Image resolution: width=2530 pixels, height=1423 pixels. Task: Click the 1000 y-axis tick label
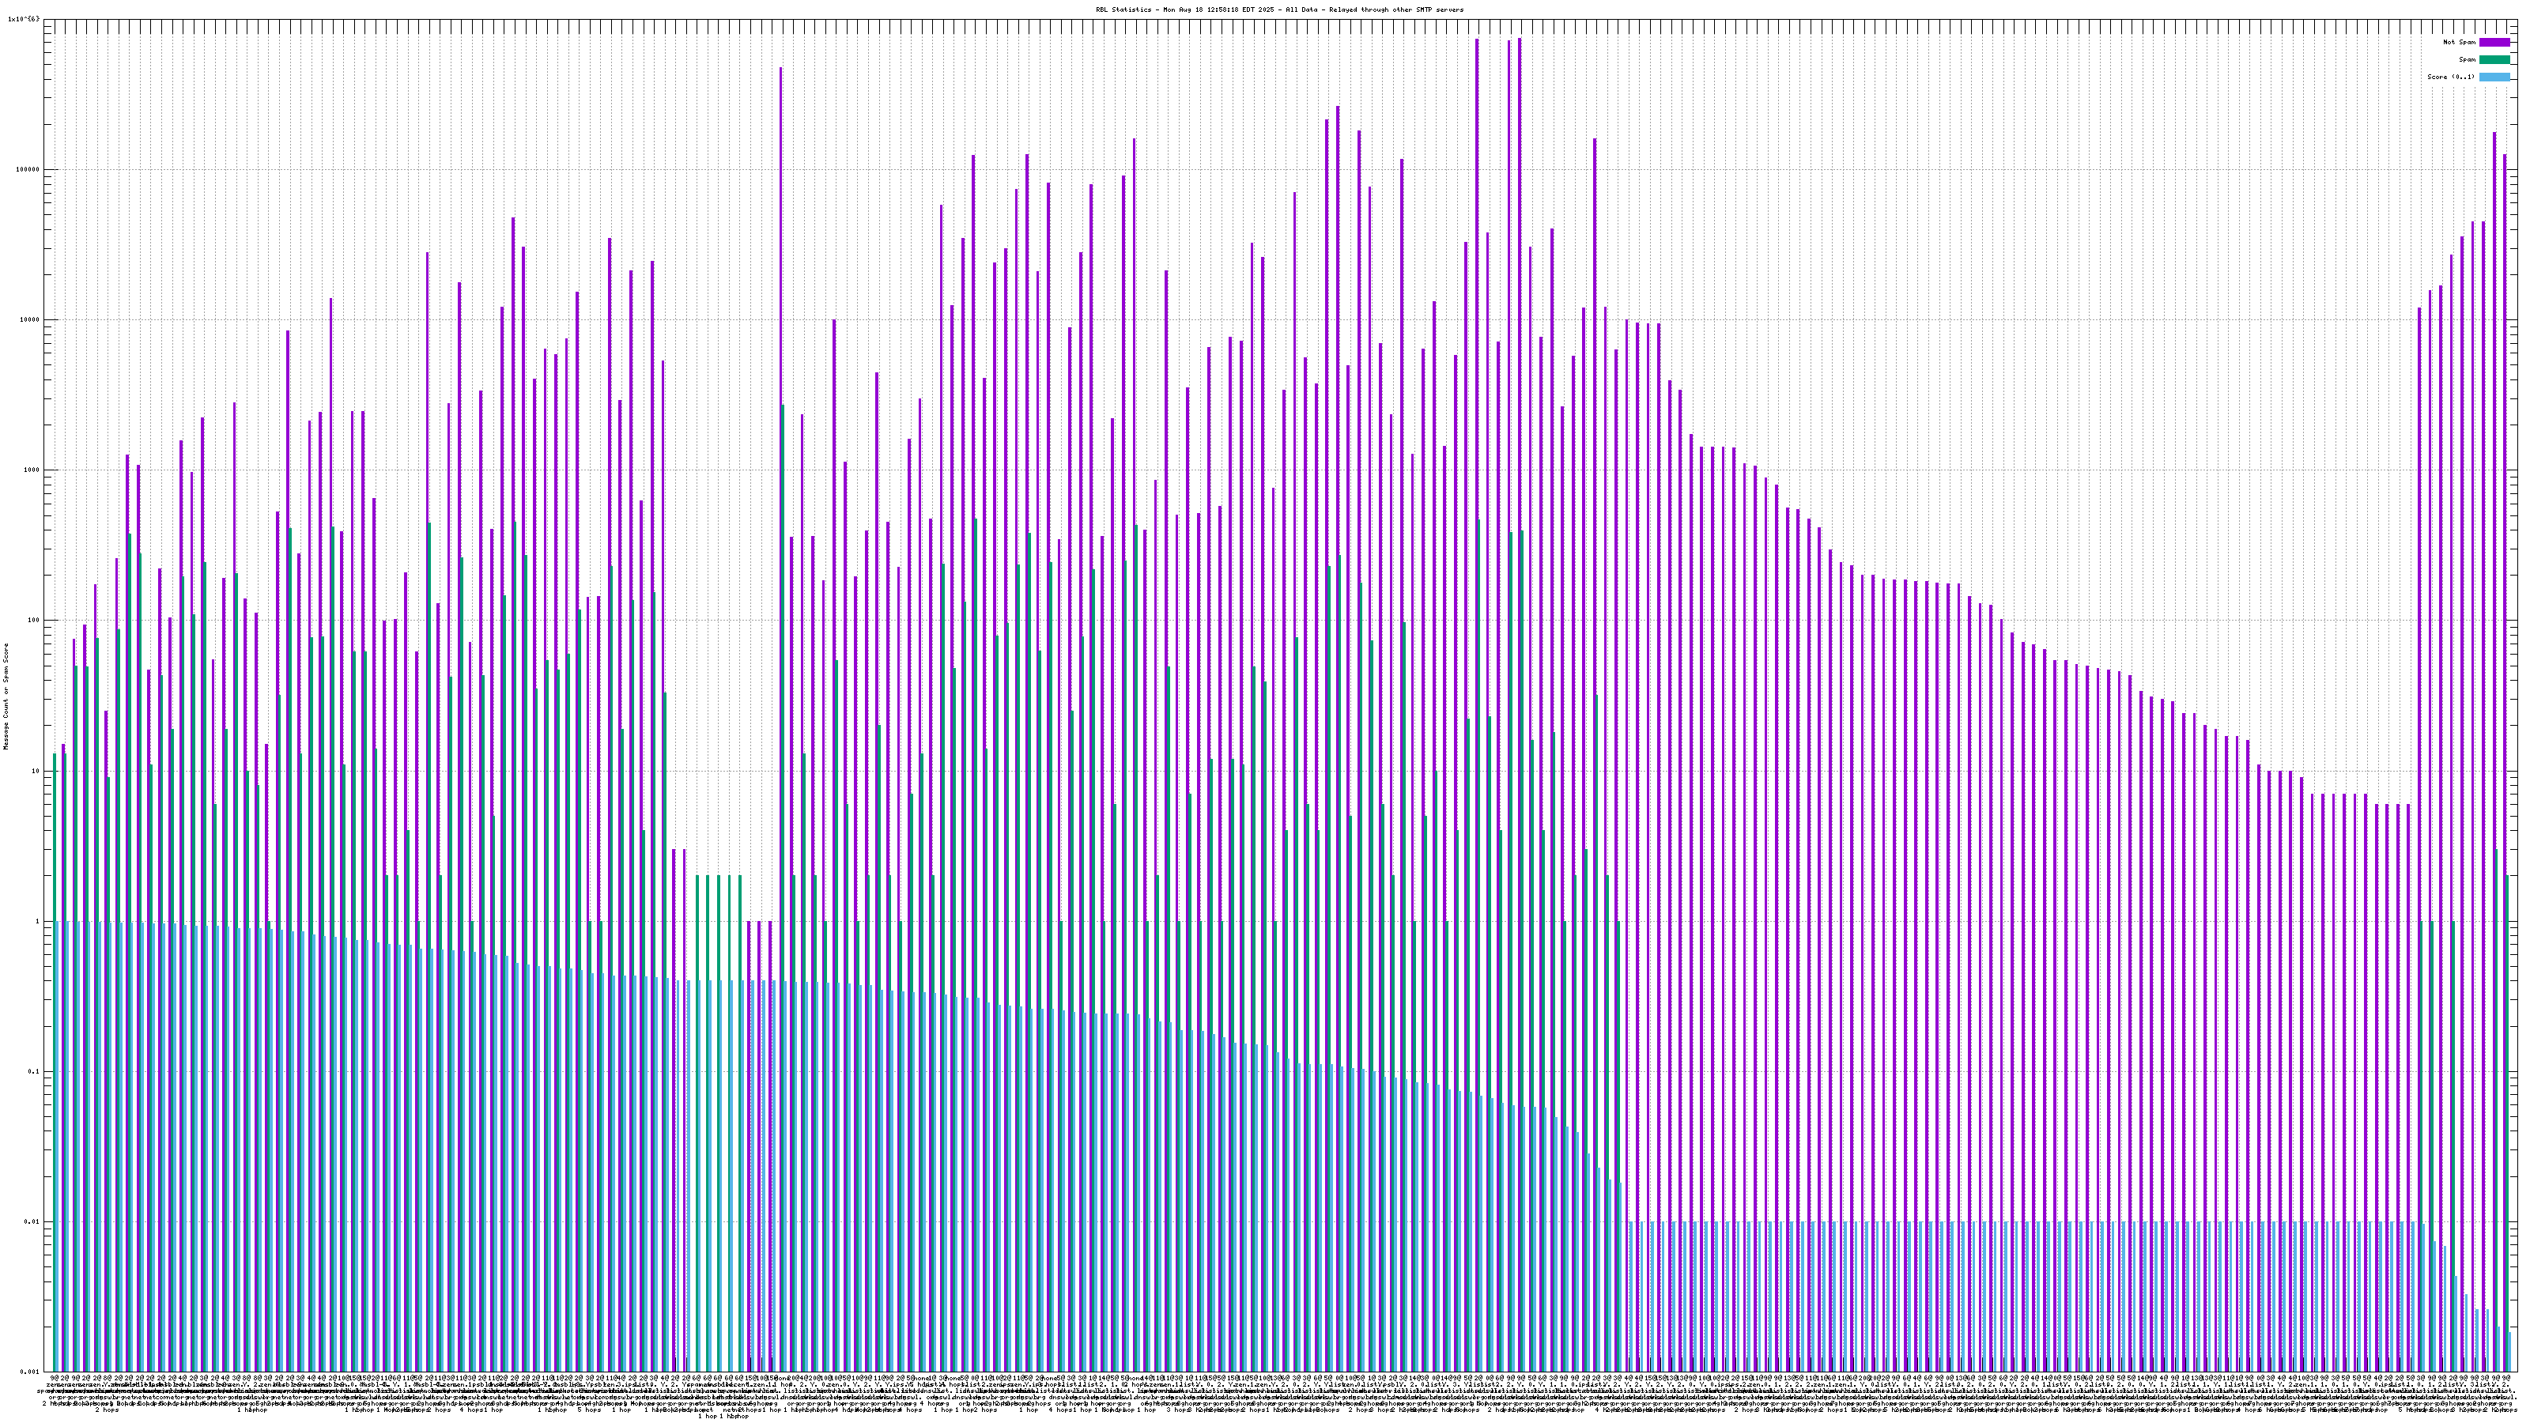[32, 470]
